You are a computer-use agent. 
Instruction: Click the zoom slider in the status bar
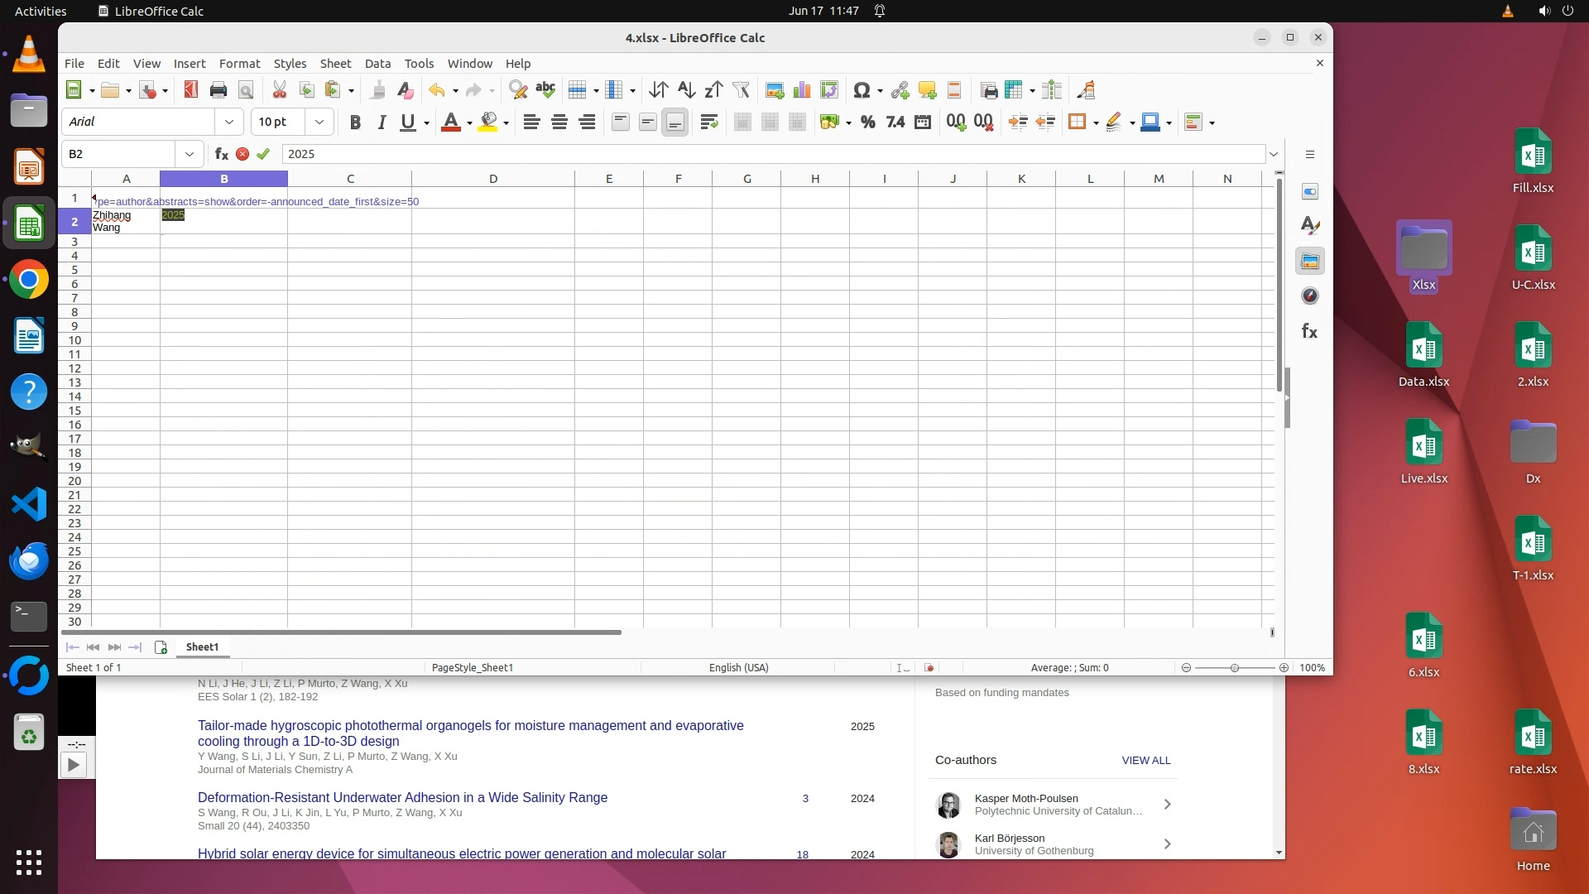[x=1234, y=668]
